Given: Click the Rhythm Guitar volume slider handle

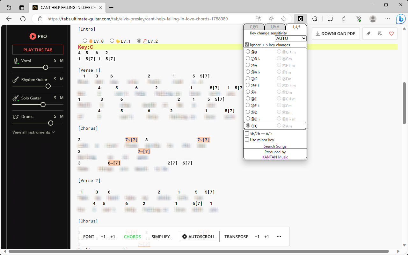Looking at the screenshot, I should [x=48, y=86].
